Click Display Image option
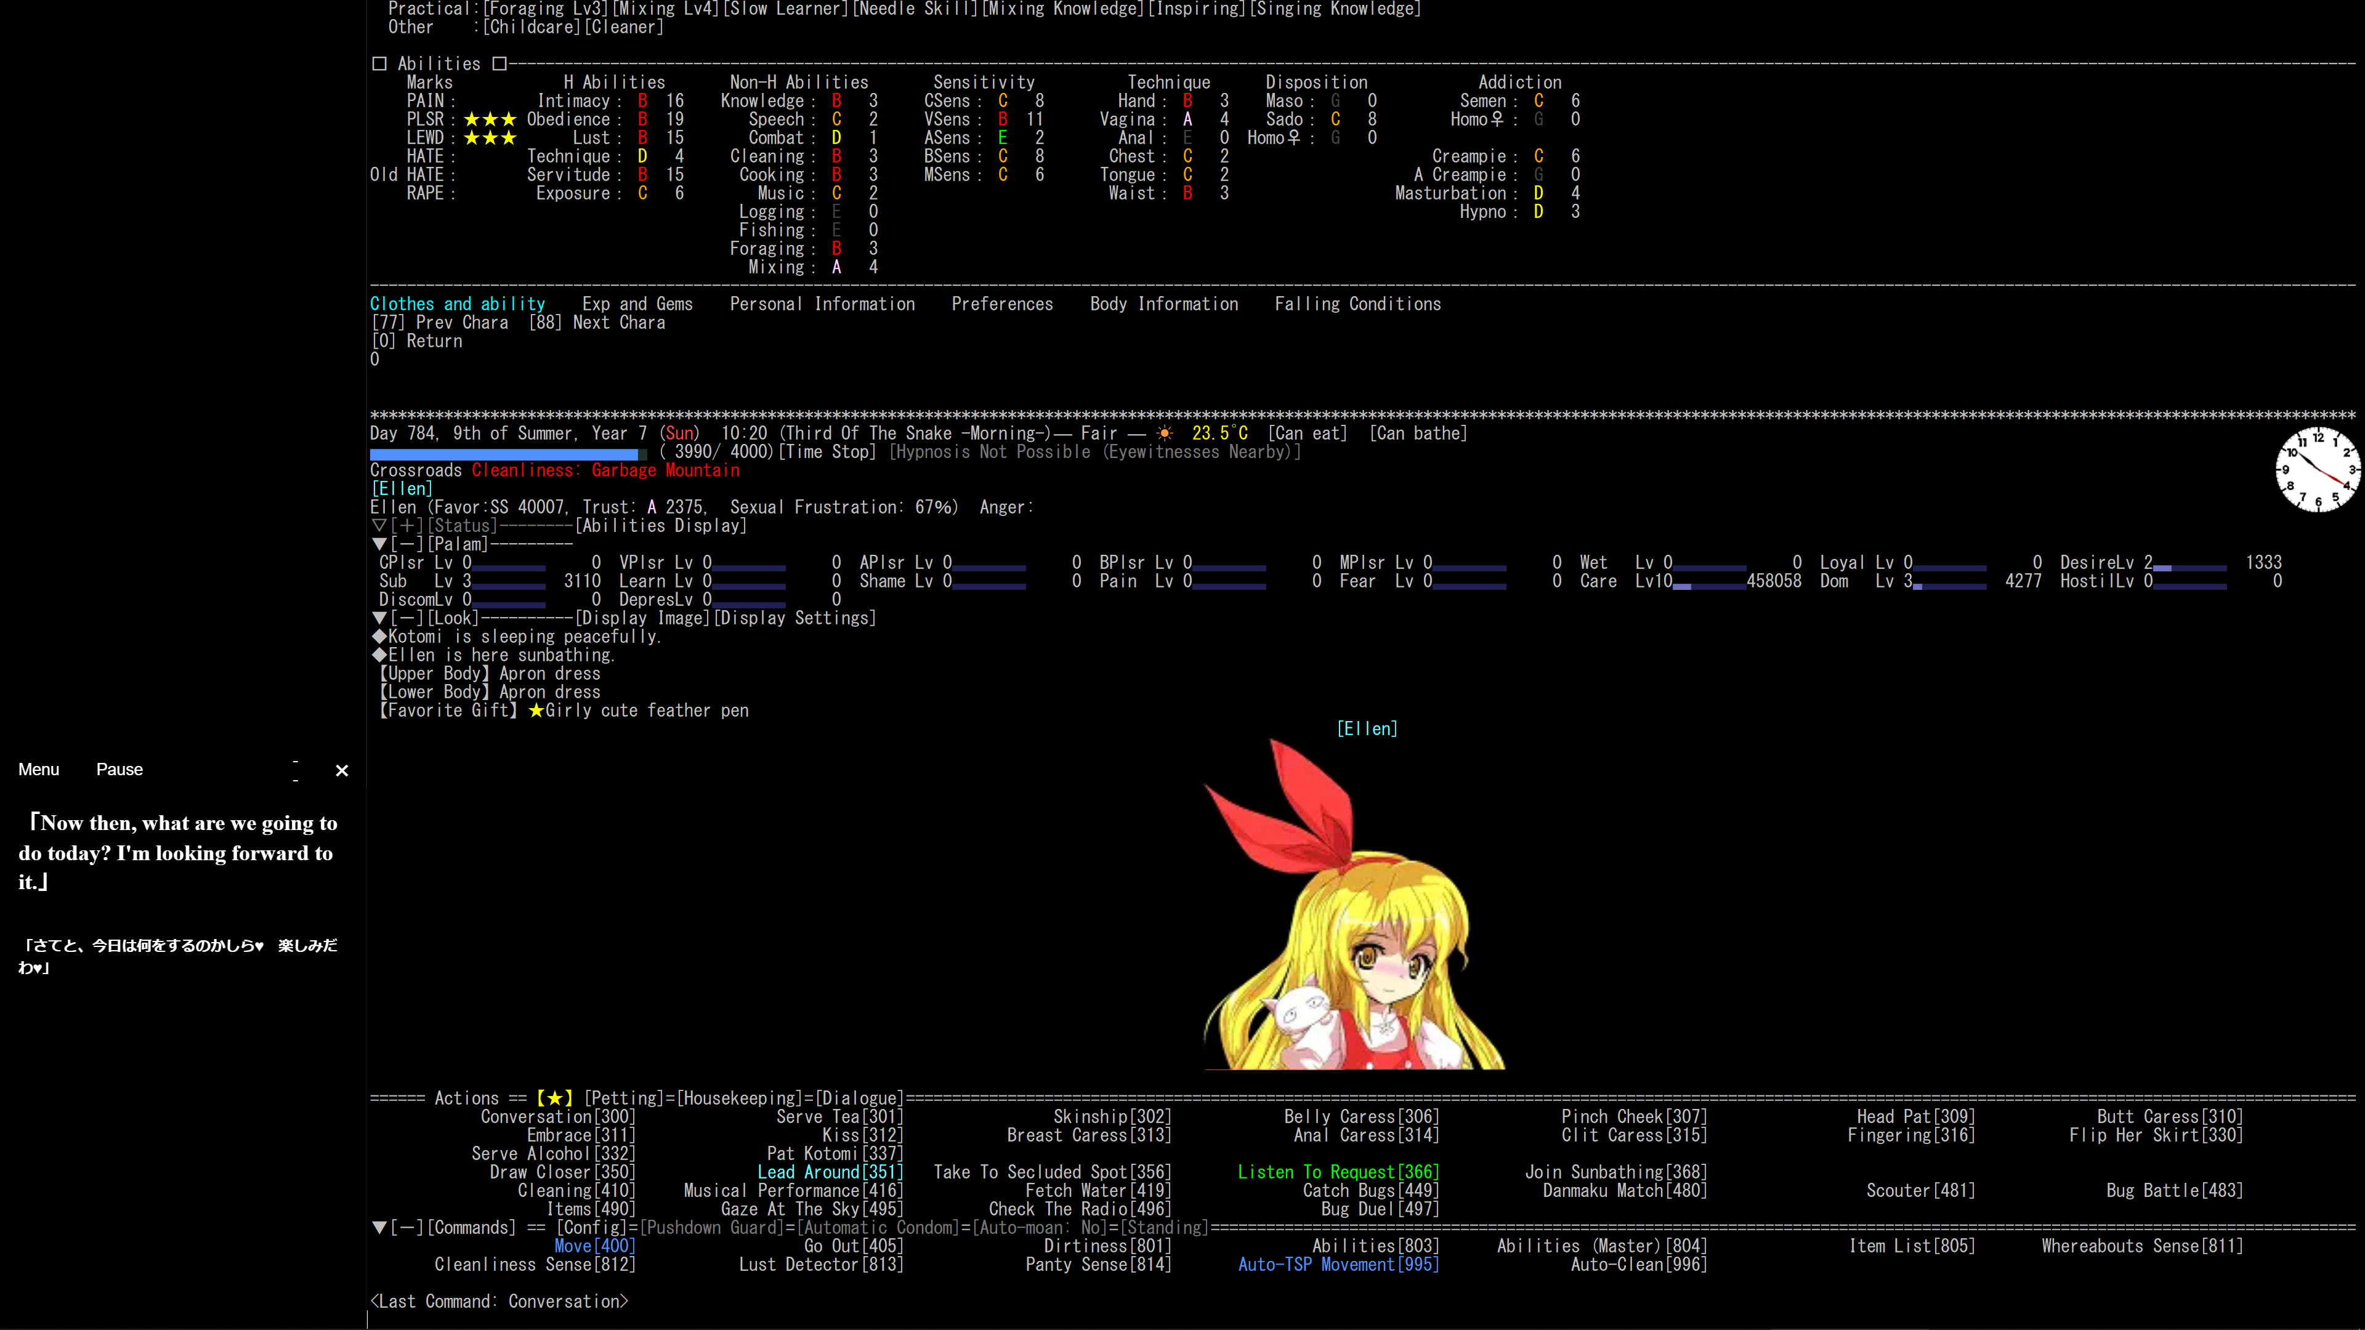 pyautogui.click(x=642, y=618)
